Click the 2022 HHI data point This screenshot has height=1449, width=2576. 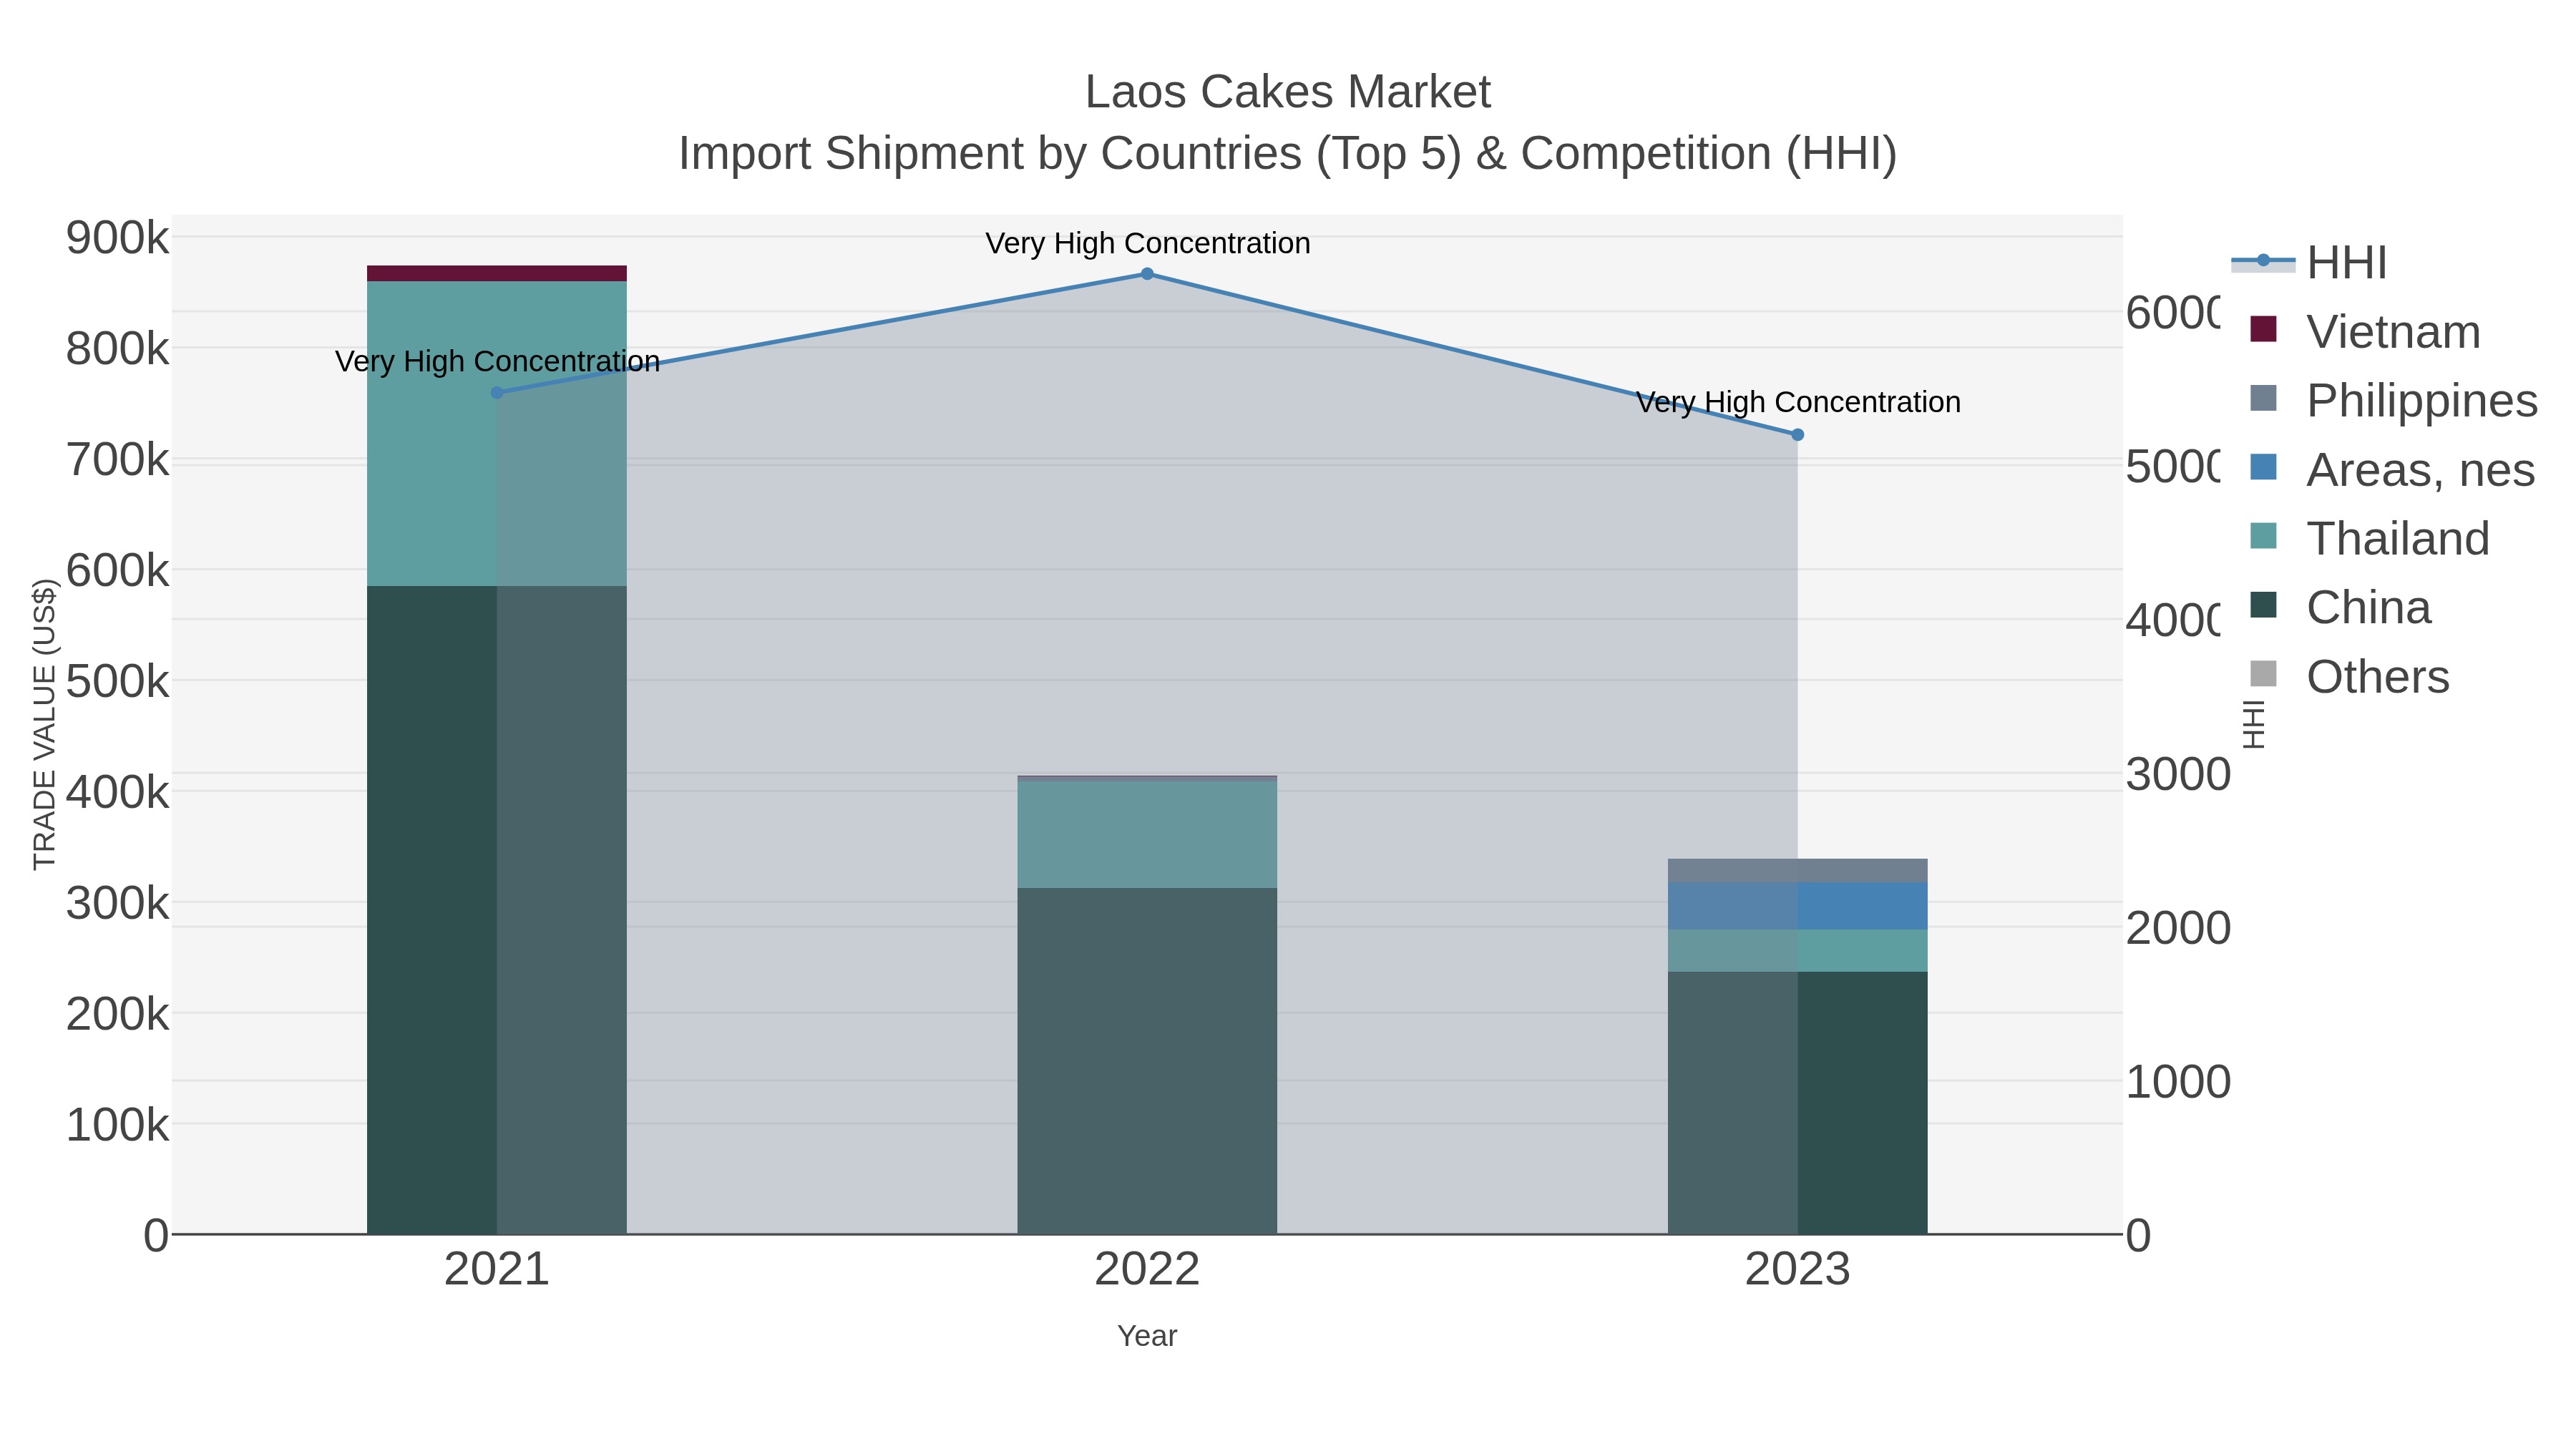tap(1147, 274)
